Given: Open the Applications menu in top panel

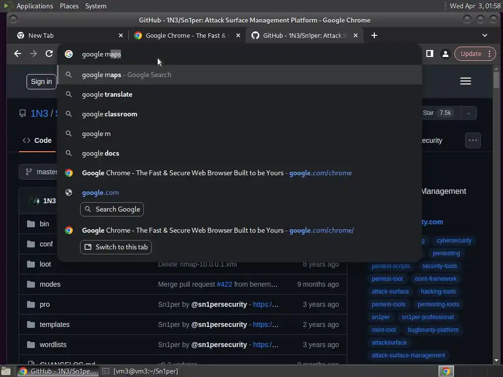Looking at the screenshot, I should click(x=35, y=6).
